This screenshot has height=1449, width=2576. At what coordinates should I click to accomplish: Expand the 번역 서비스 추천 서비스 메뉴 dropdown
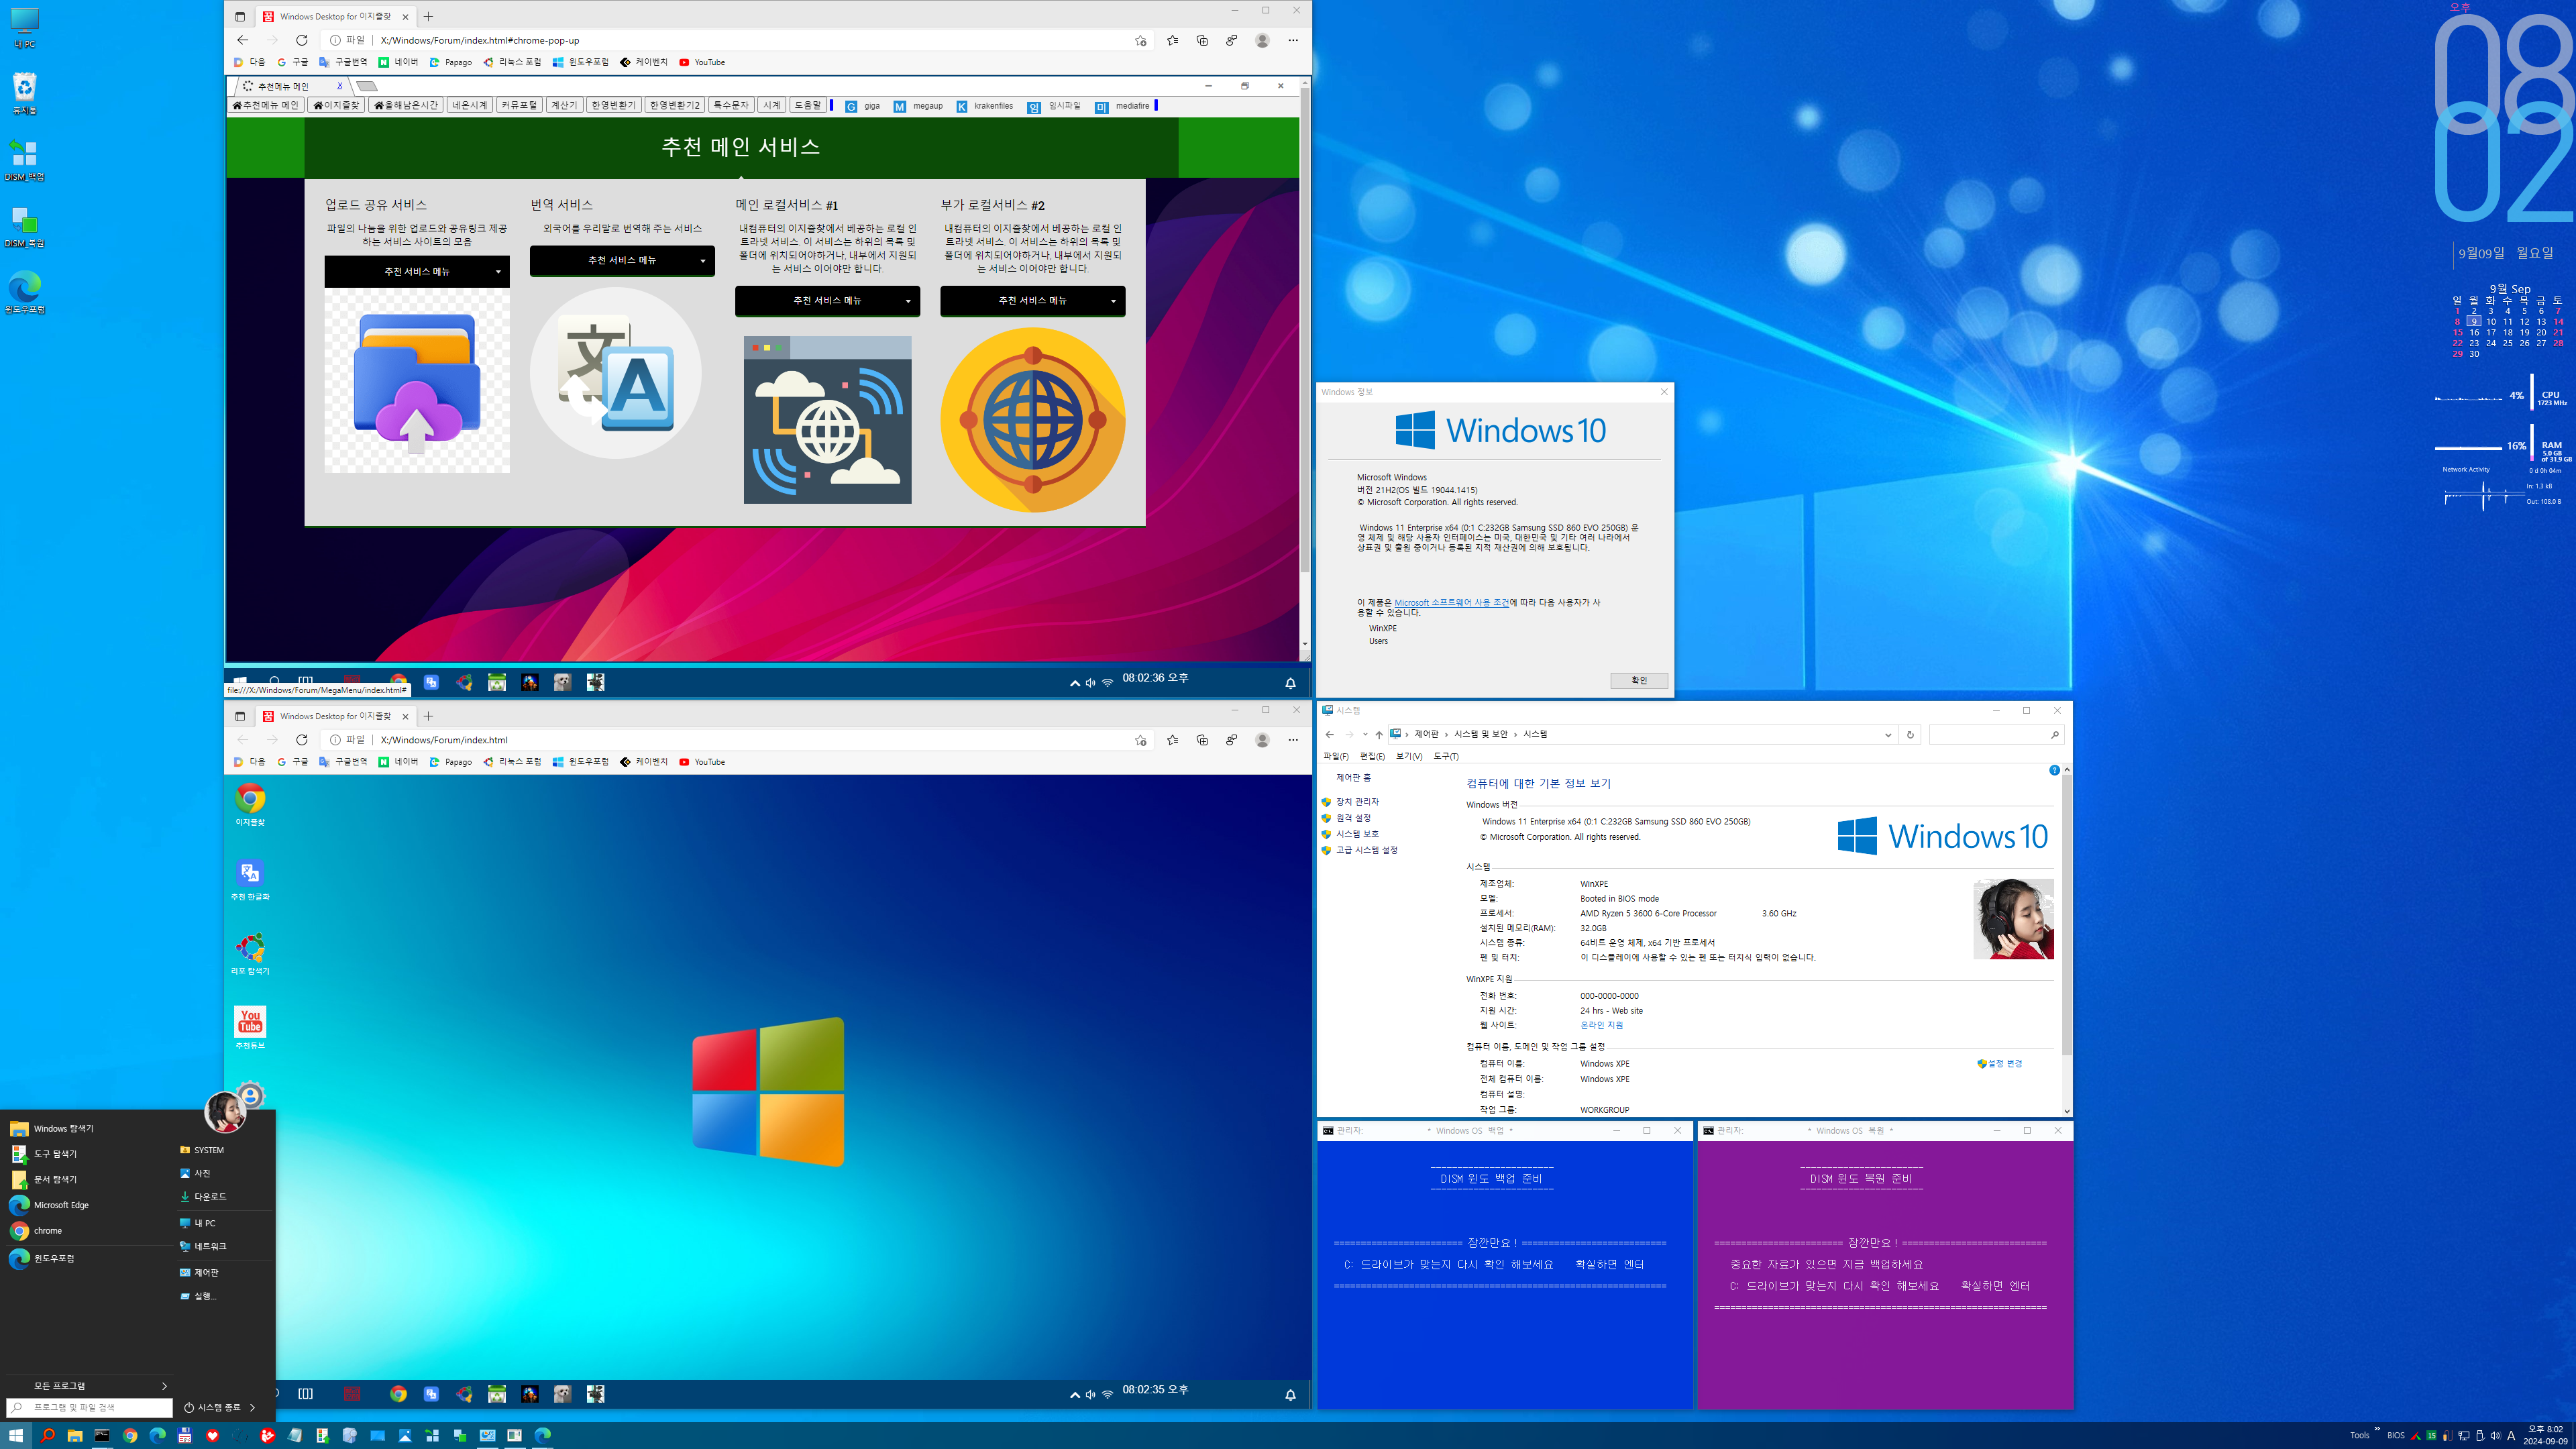pyautogui.click(x=622, y=260)
